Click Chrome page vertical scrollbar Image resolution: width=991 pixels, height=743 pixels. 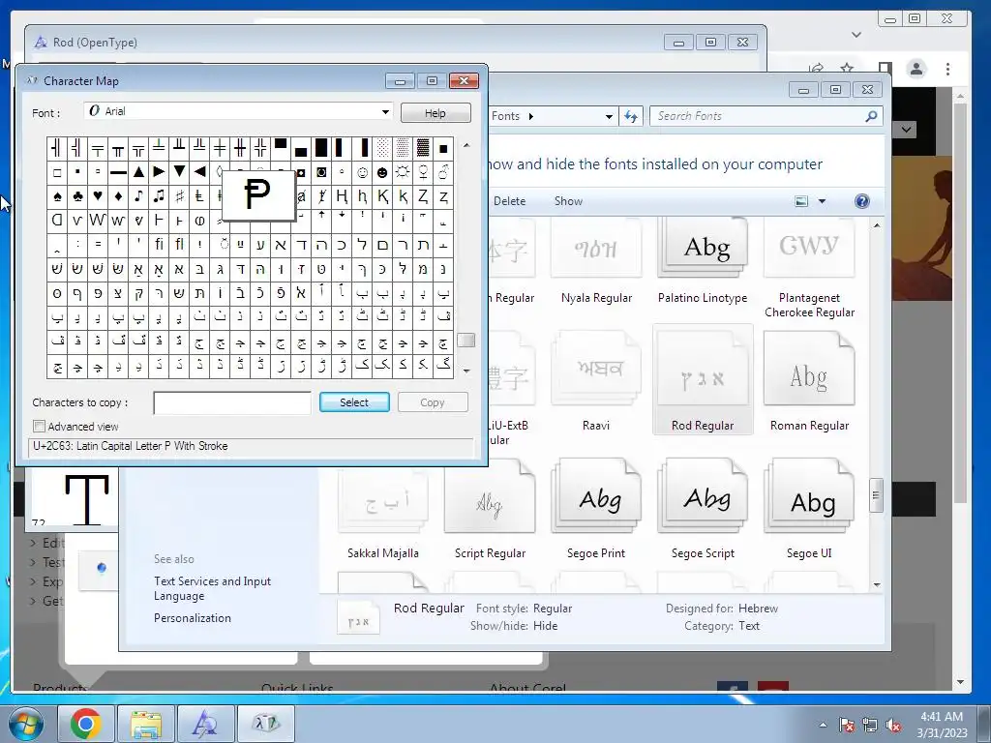(x=960, y=303)
